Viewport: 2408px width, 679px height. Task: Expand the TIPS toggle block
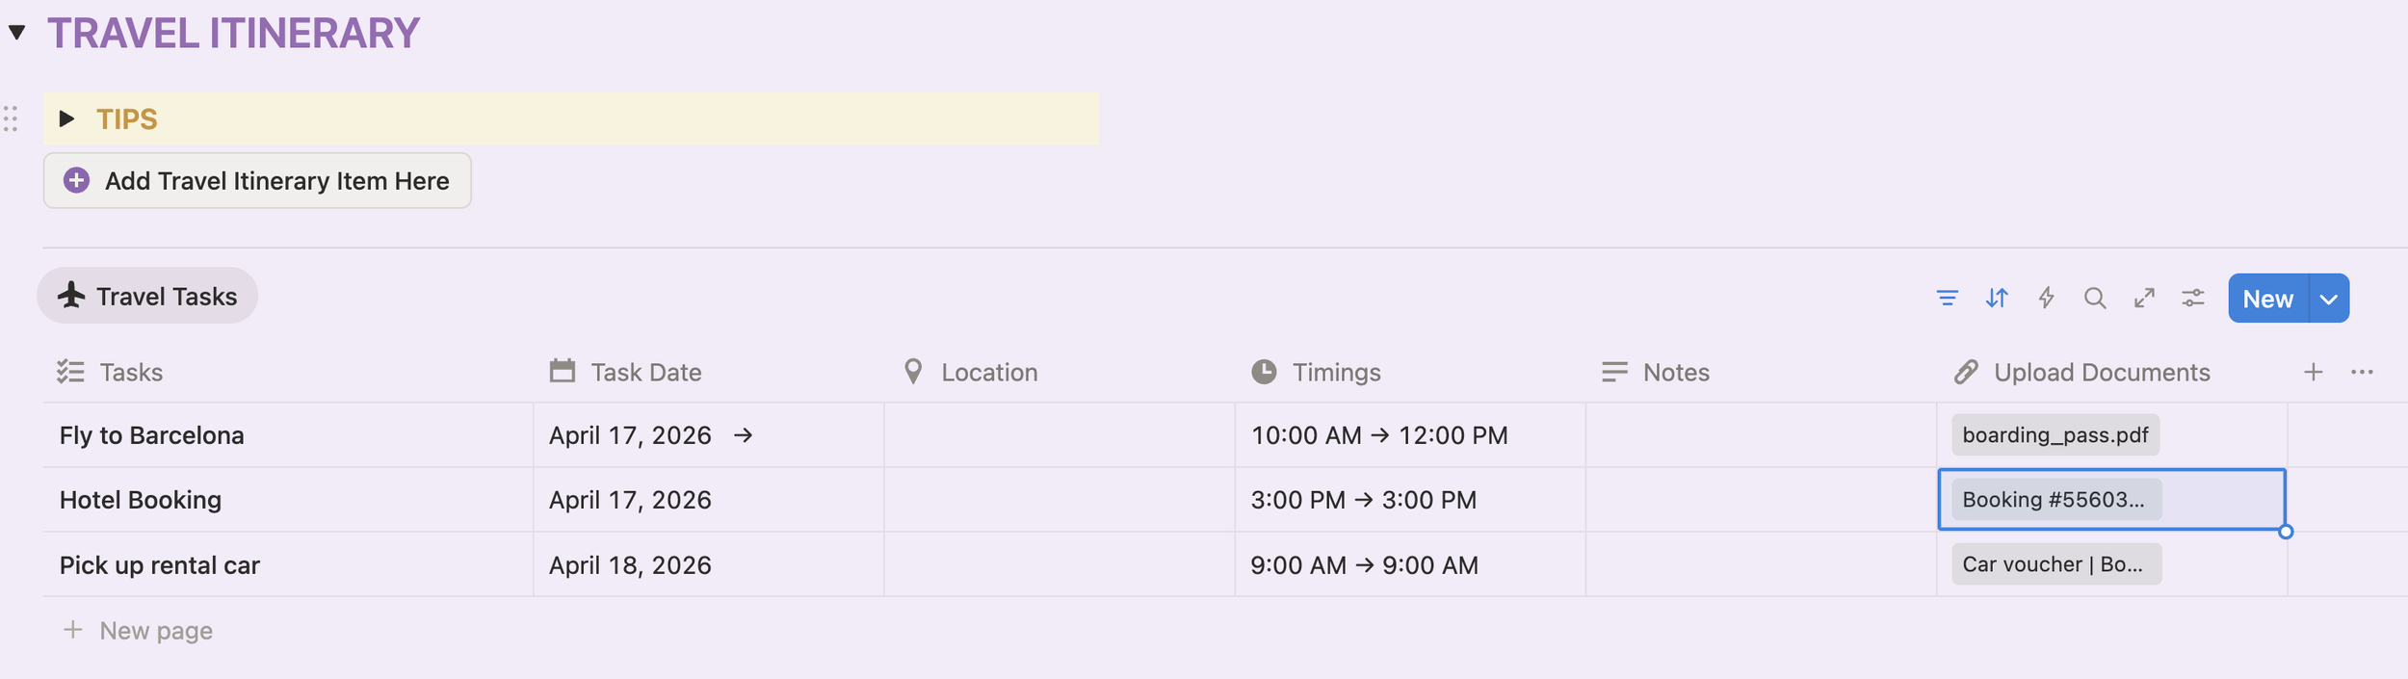coord(66,118)
